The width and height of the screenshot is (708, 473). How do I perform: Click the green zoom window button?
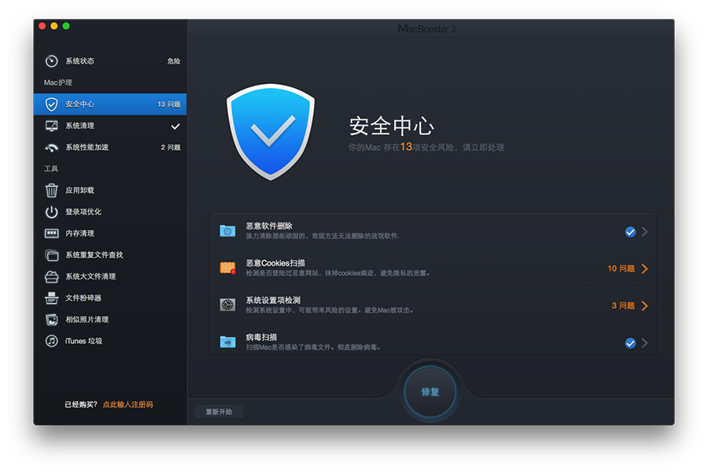(x=66, y=26)
